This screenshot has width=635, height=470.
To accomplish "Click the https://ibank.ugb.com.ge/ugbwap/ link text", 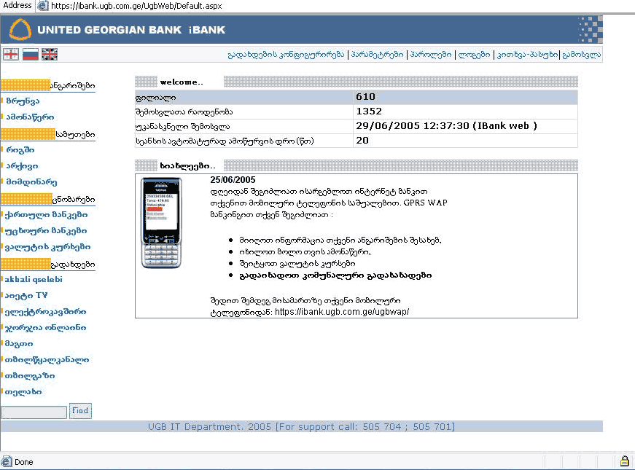I will pos(342,312).
